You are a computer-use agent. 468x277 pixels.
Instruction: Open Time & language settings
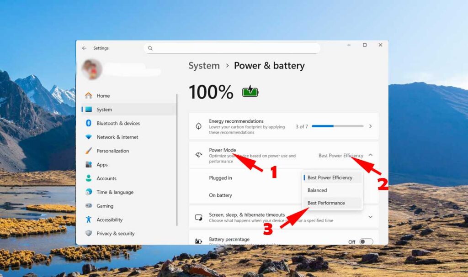[x=115, y=192]
